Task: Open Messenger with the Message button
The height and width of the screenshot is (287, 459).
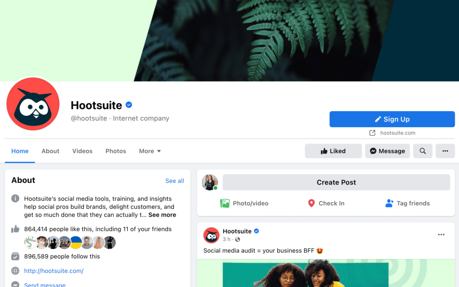Action: pos(387,151)
